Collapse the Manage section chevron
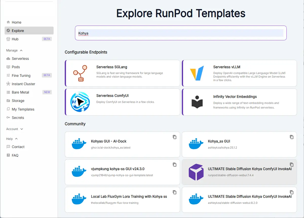This screenshot has width=304, height=218. pos(21,50)
